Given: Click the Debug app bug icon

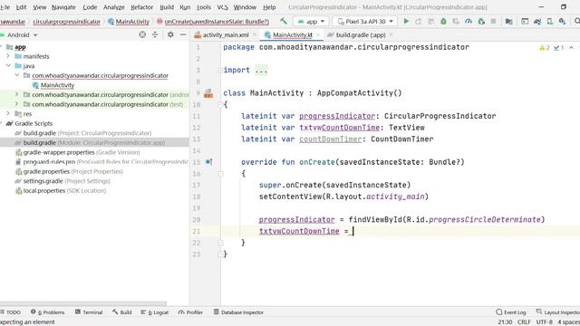Looking at the screenshot, I should coord(443,22).
